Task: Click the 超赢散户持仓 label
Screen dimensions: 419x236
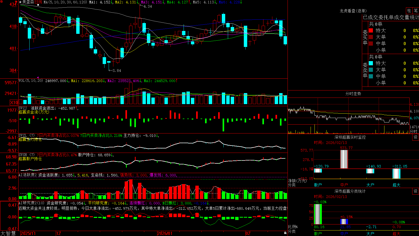Action: click(30, 159)
